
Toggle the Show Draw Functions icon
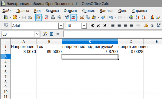click(158, 18)
